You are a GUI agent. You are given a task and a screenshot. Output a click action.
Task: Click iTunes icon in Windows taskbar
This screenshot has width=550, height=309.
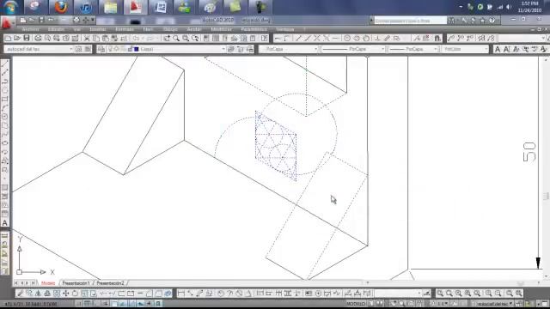85,7
